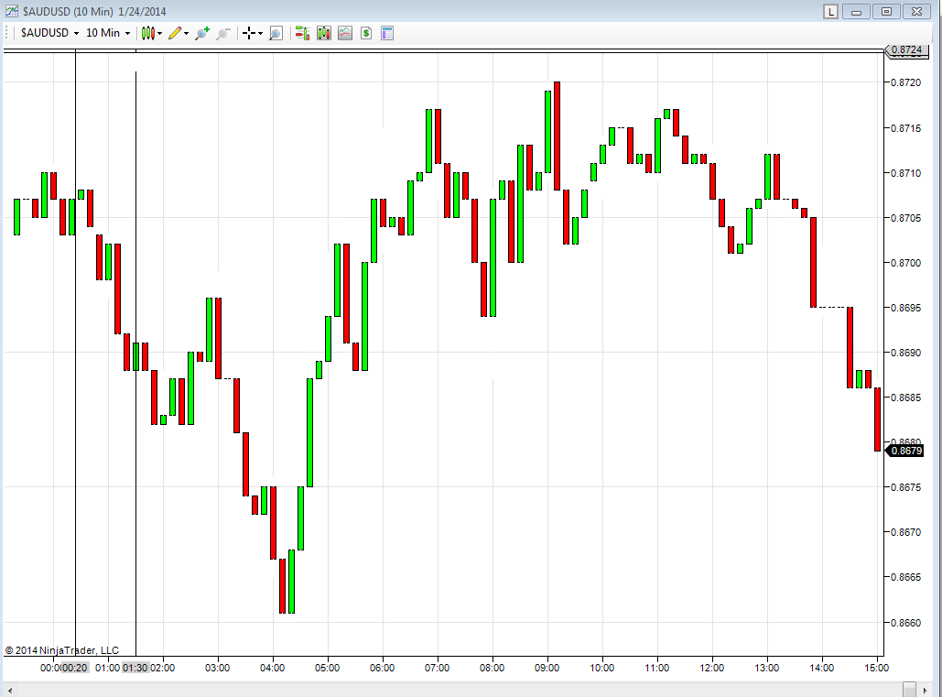Click the 0.8679 current price marker
Image resolution: width=942 pixels, height=697 pixels.
click(904, 451)
